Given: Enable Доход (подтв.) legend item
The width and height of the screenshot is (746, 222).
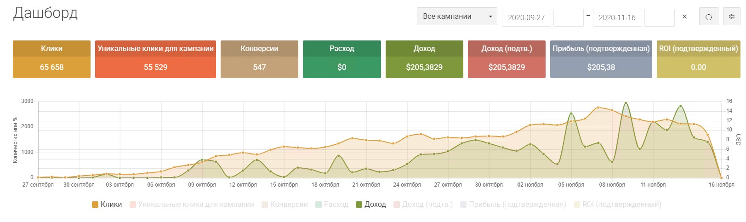Looking at the screenshot, I should (423, 205).
